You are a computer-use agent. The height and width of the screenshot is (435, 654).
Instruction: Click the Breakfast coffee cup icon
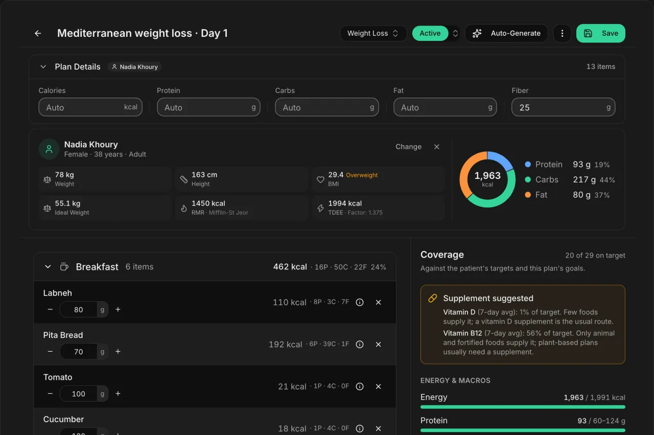64,267
